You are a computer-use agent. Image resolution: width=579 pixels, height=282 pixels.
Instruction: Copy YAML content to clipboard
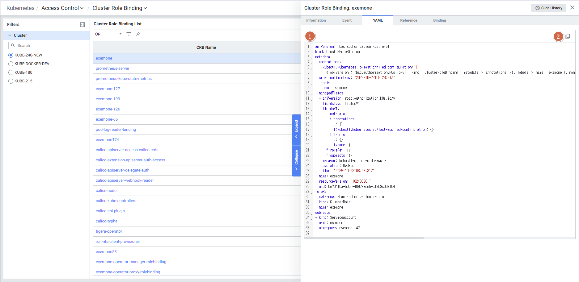click(x=568, y=36)
